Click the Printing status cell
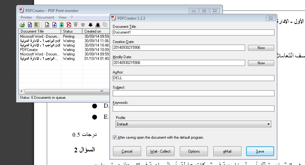The image size is (305, 165). (x=69, y=36)
